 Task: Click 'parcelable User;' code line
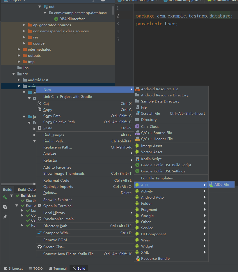pyautogui.click(x=157, y=24)
